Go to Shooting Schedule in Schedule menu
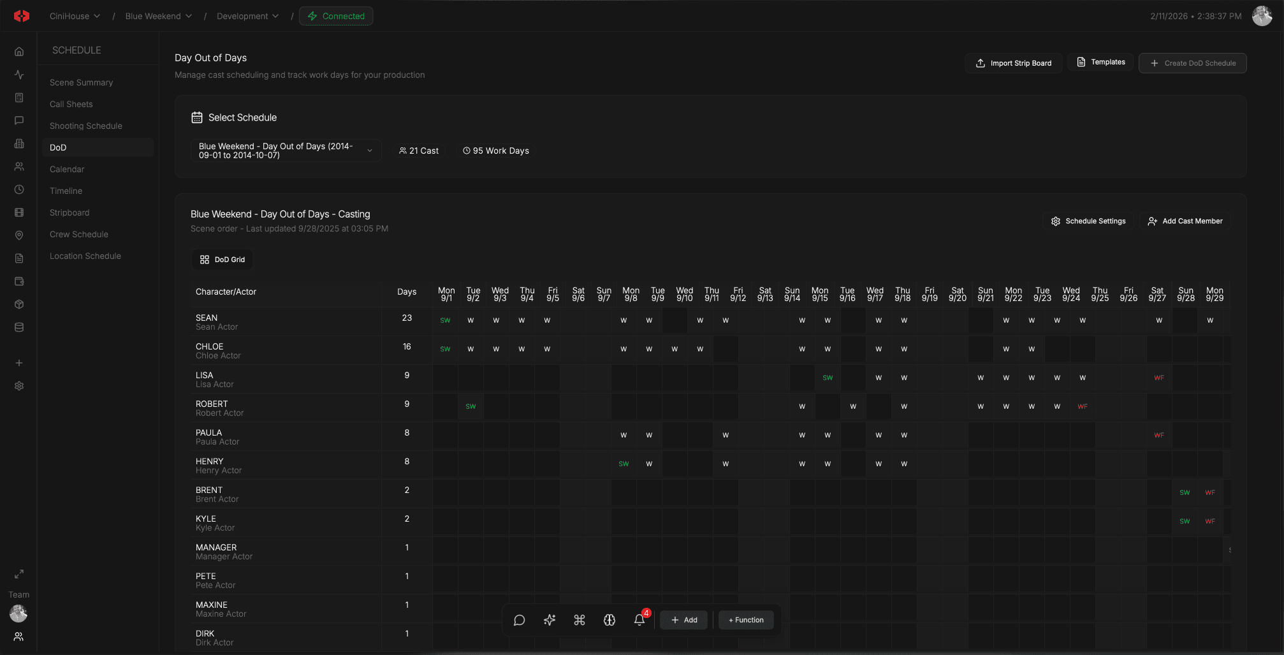The height and width of the screenshot is (655, 1284). [85, 126]
